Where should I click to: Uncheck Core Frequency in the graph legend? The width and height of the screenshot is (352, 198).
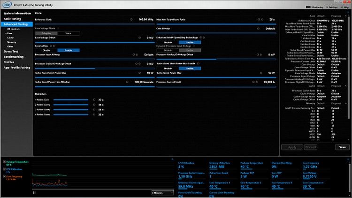click(5, 176)
